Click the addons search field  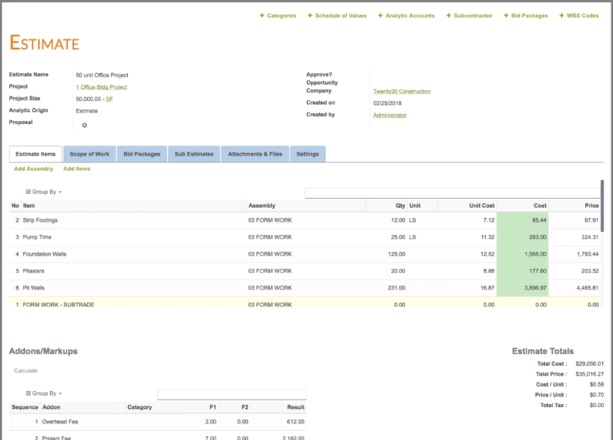(x=232, y=395)
